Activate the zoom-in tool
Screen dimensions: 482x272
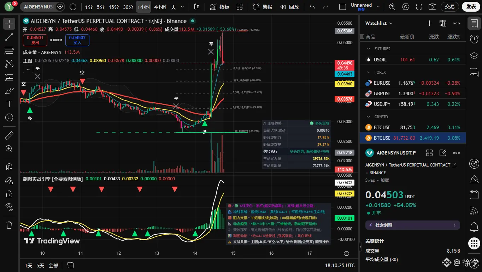click(9, 149)
